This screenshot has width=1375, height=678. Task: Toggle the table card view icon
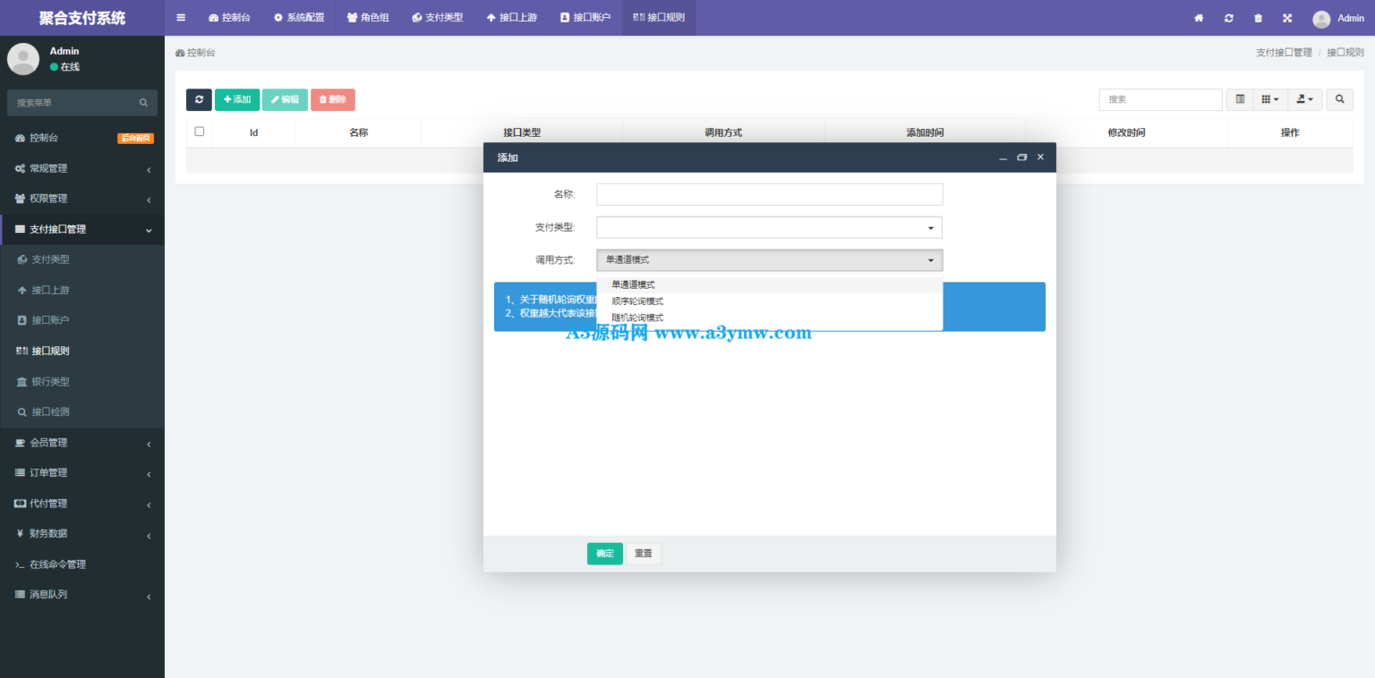coord(1240,99)
